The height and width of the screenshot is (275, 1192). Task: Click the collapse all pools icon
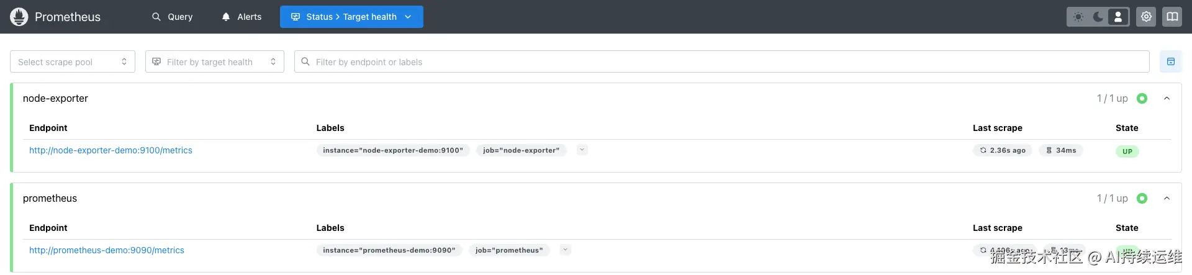tap(1170, 61)
